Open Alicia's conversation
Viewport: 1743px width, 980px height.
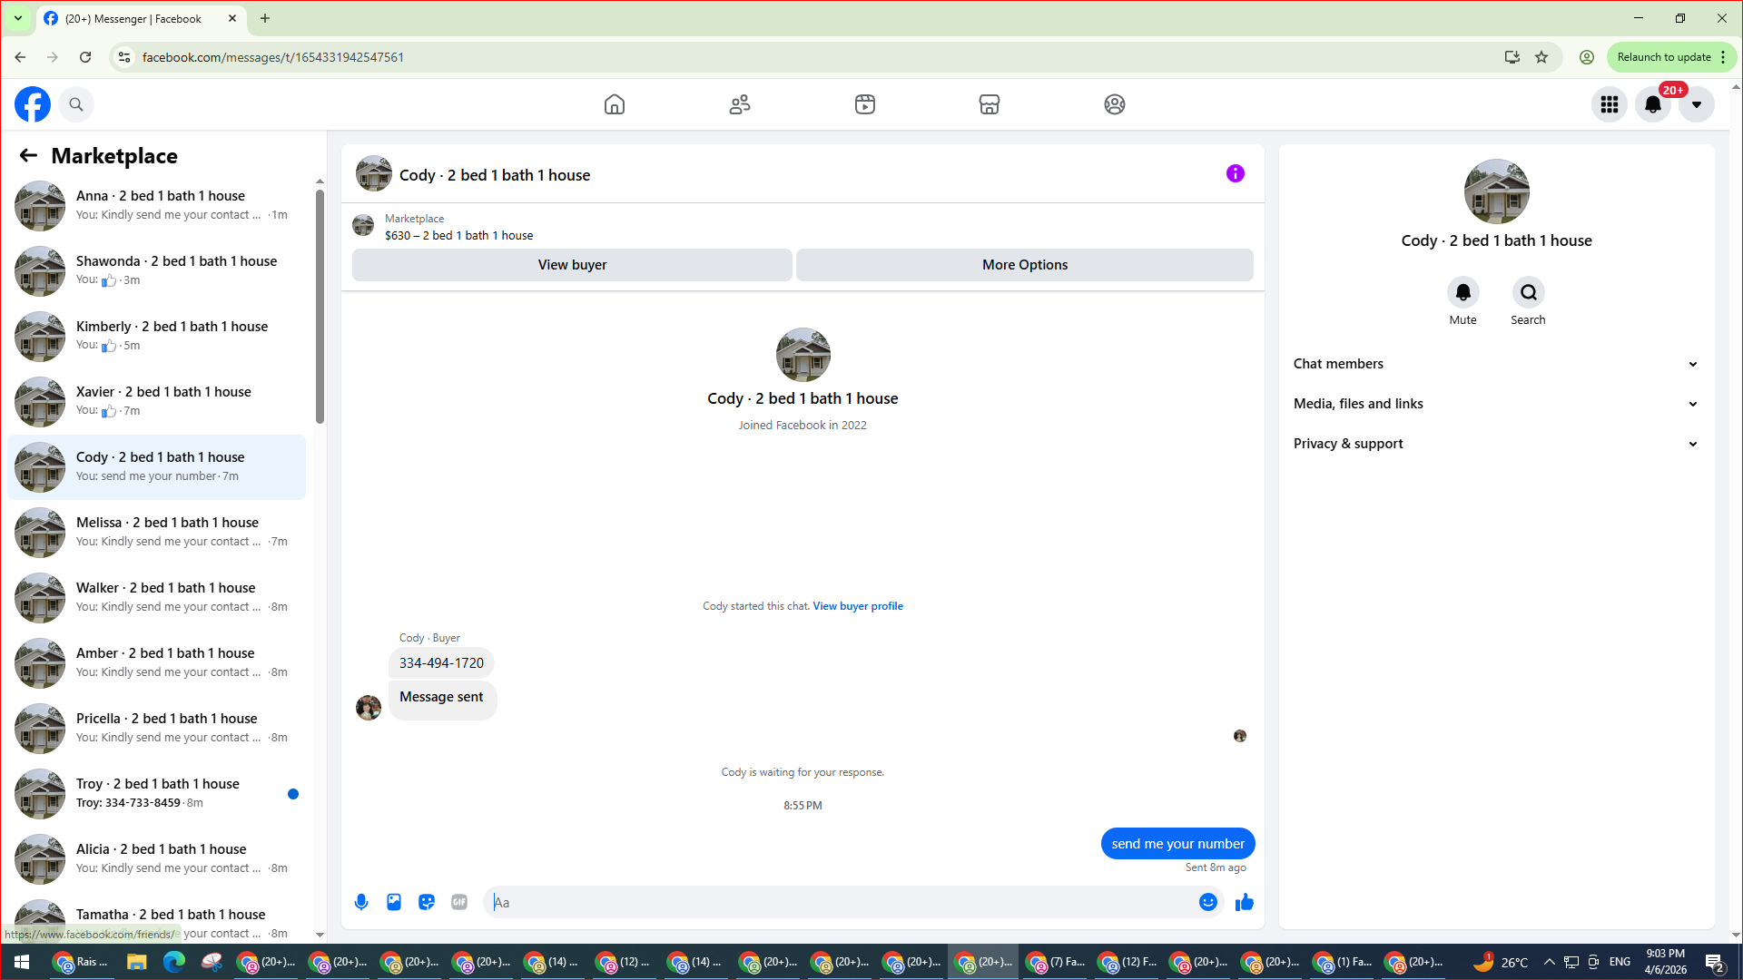pyautogui.click(x=157, y=859)
